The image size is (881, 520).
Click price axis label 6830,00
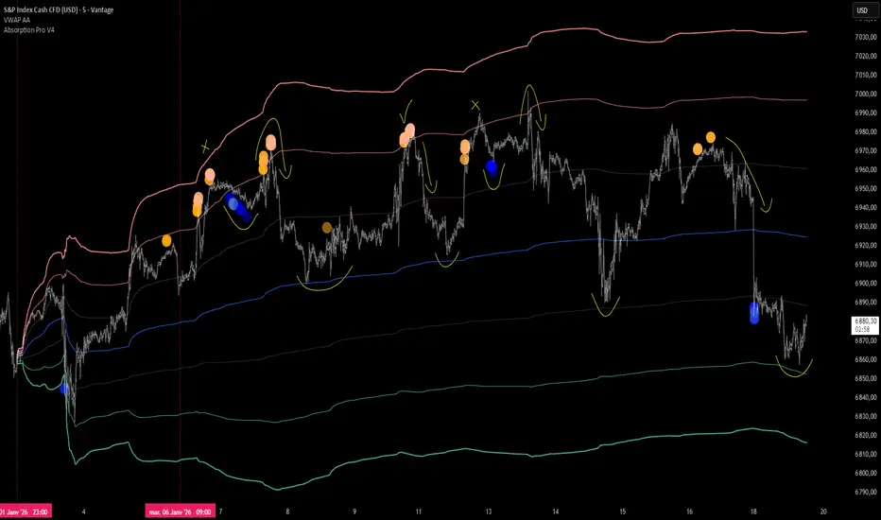tap(866, 417)
